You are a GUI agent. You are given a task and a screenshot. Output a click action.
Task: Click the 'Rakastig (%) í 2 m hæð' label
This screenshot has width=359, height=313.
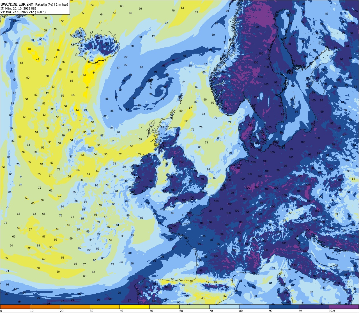pyautogui.click(x=51, y=4)
